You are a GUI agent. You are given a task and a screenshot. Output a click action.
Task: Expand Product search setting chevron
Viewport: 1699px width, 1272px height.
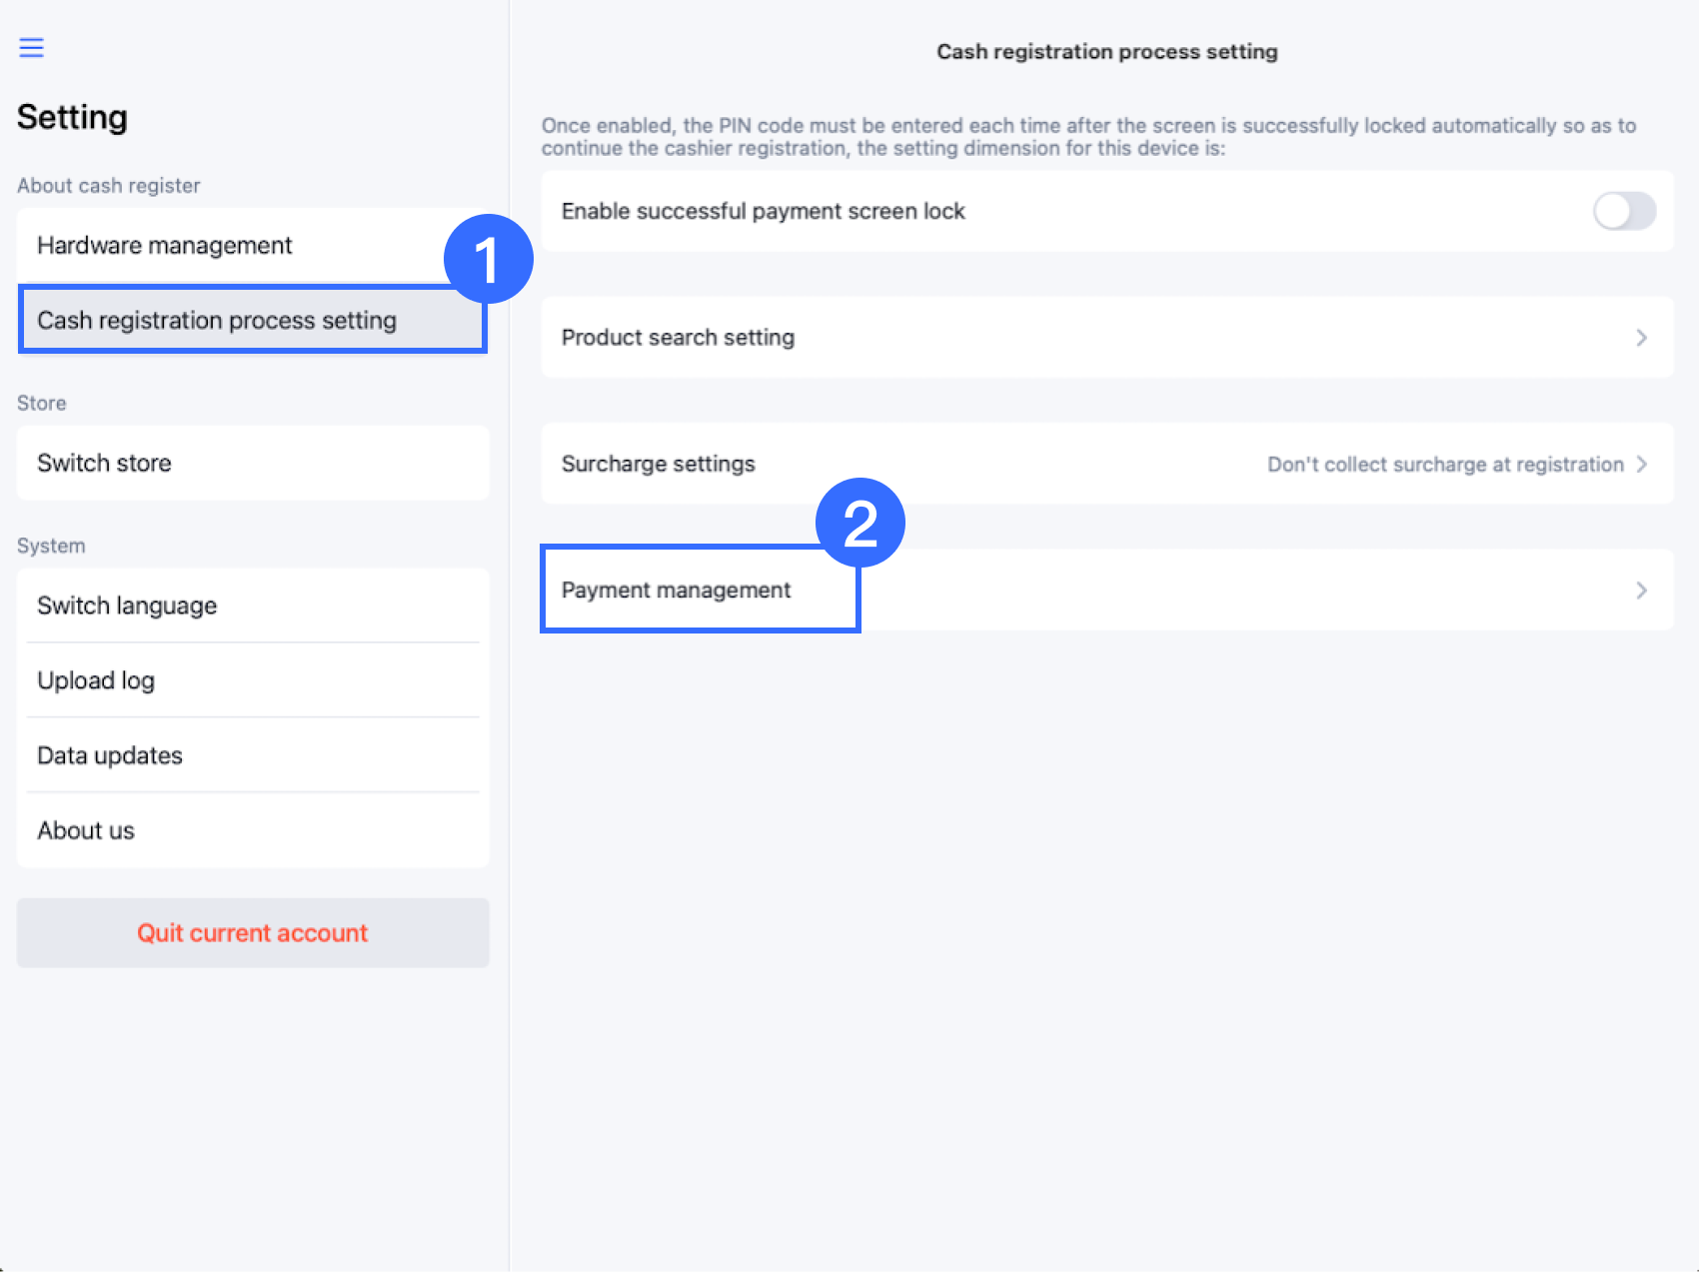tap(1641, 338)
